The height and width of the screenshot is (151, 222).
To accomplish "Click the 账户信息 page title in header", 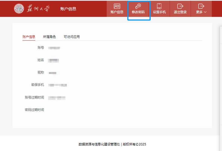I will click(68, 9).
